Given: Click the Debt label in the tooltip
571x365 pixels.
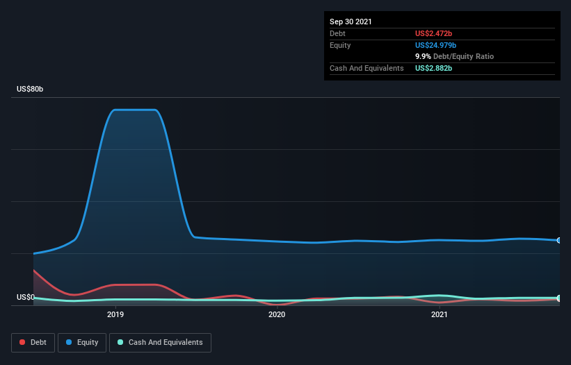Looking at the screenshot, I should pos(337,33).
